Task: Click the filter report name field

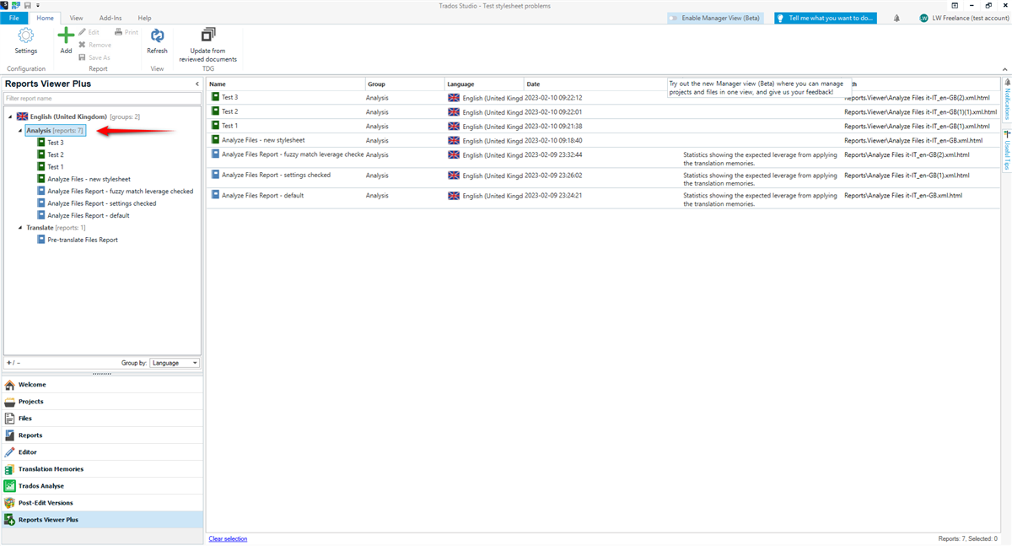Action: pos(101,99)
